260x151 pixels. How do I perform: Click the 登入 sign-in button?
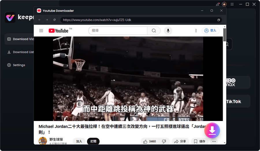pos(210,31)
